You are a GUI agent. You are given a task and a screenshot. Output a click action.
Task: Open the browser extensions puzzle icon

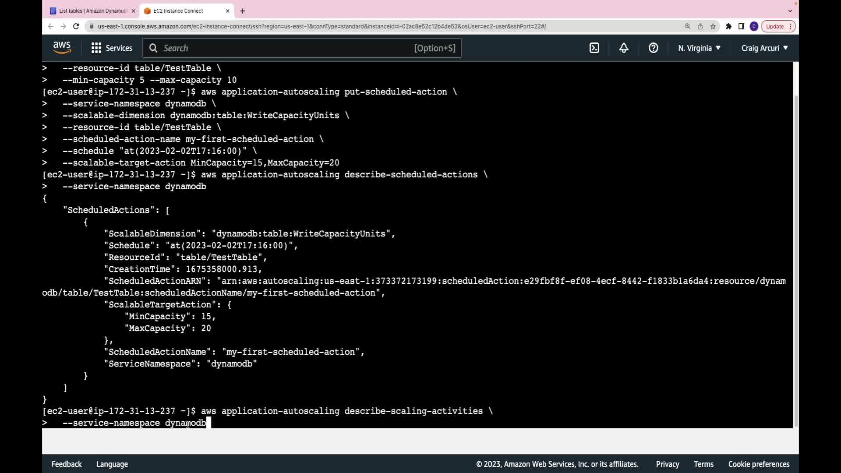pos(728,26)
